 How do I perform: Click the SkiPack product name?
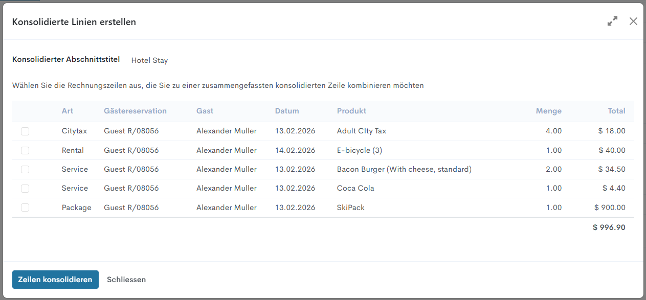(x=350, y=207)
